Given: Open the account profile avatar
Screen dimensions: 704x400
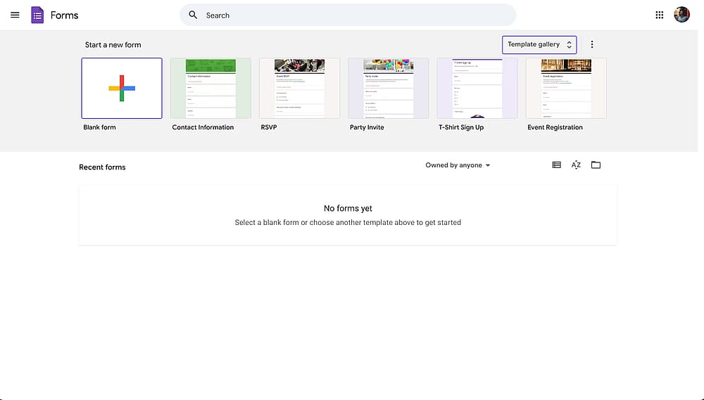Looking at the screenshot, I should 681,15.
